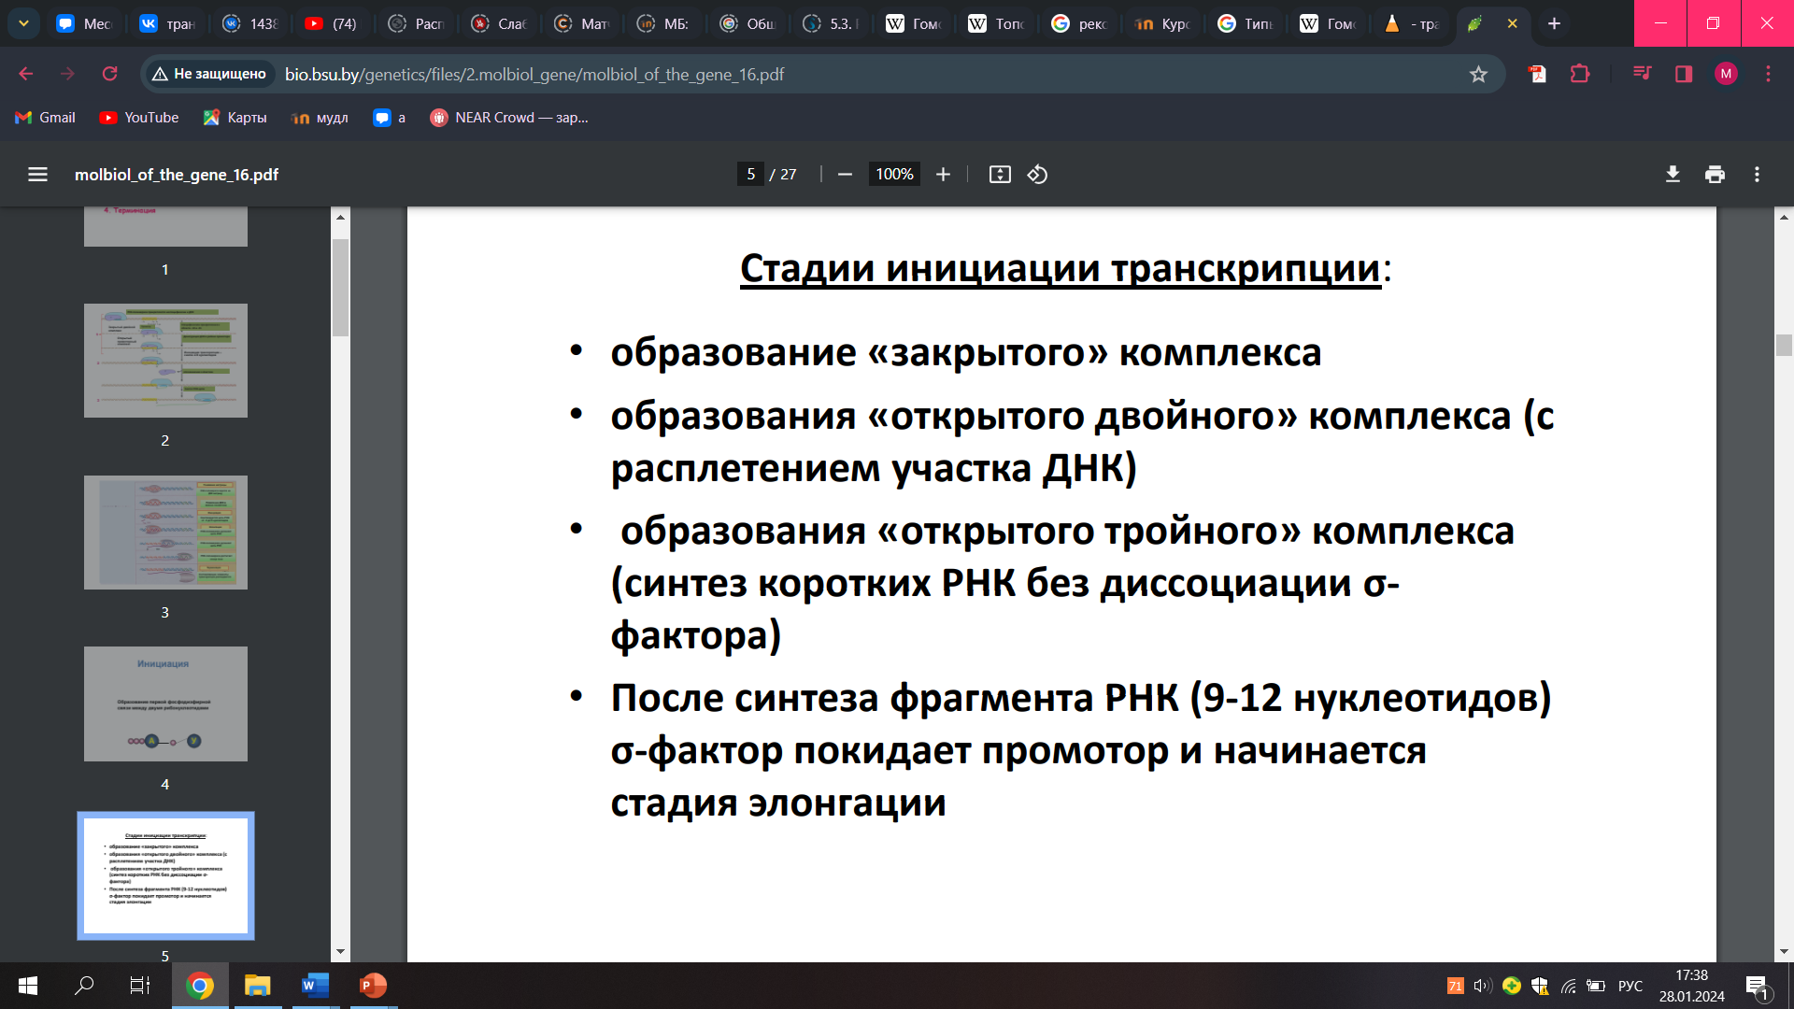Open the Chrome profile avatar M
This screenshot has height=1009, width=1794.
(x=1726, y=74)
